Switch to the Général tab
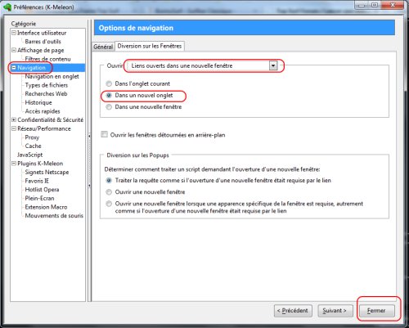Screen dimensions: 409x328 coord(103,47)
